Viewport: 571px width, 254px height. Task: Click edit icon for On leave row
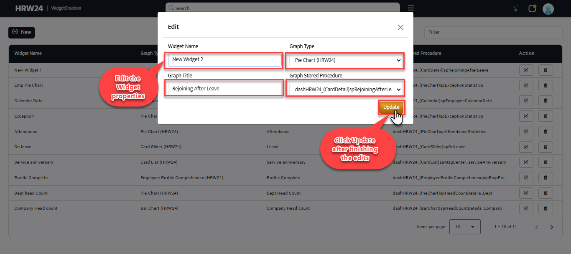[526, 147]
